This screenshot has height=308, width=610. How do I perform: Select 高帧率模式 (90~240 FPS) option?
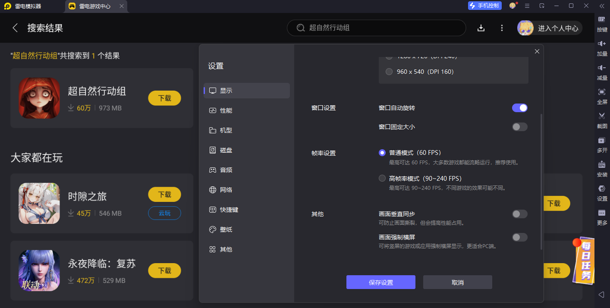coord(382,178)
